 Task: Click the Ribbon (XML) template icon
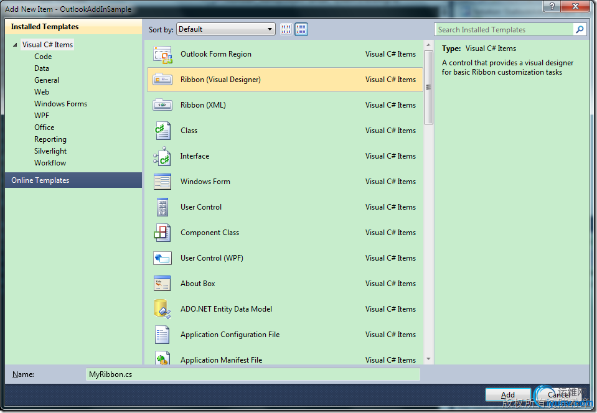(162, 105)
